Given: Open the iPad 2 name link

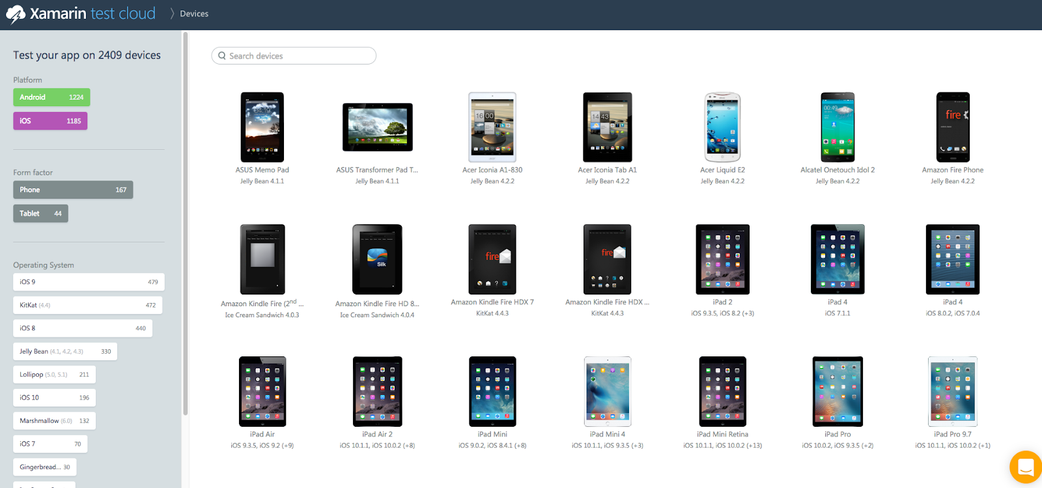Looking at the screenshot, I should tap(723, 302).
